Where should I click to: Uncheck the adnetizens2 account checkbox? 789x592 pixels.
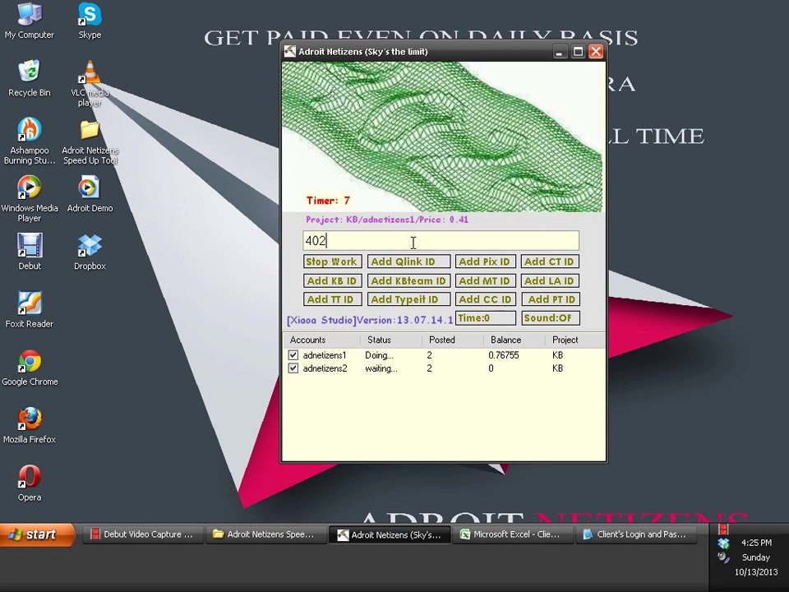(x=293, y=368)
